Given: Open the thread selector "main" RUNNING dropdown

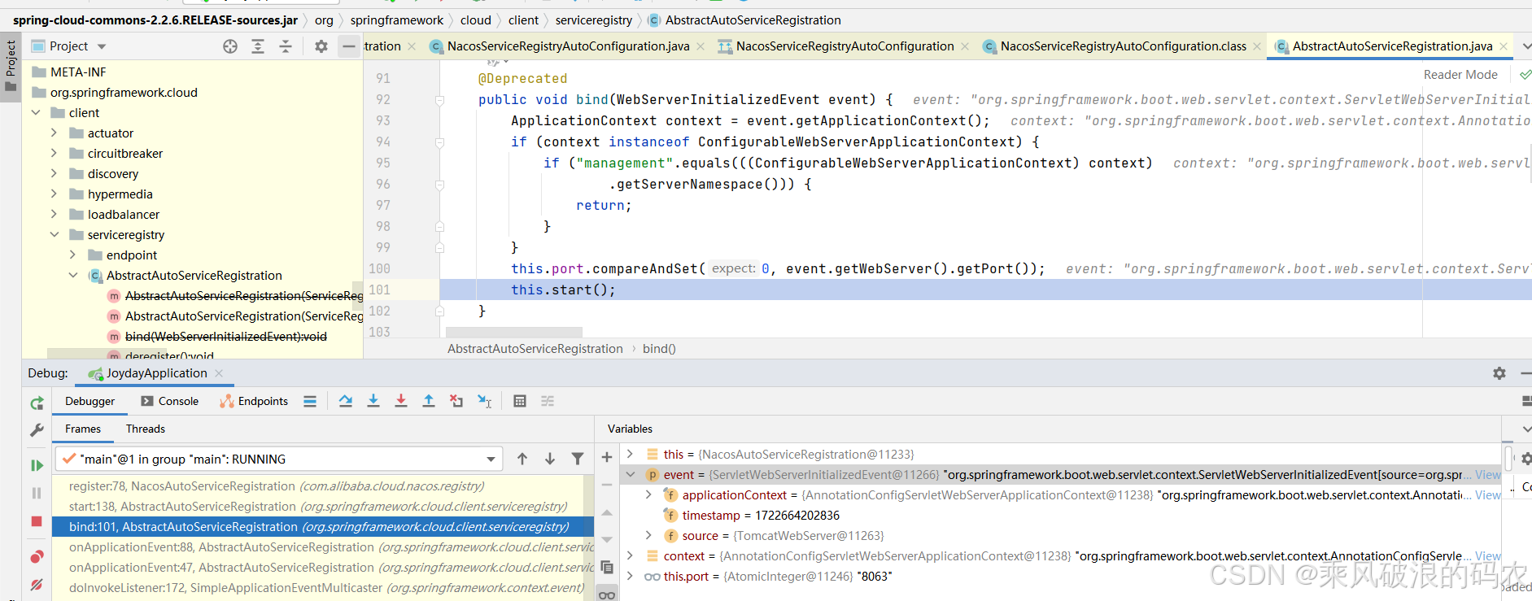Looking at the screenshot, I should pos(491,459).
